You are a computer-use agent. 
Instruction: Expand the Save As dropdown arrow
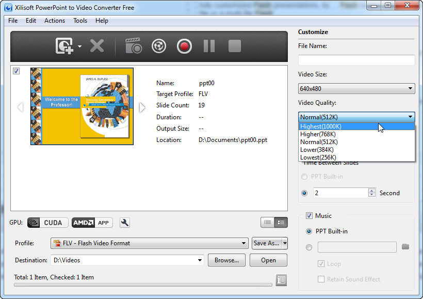[285, 243]
